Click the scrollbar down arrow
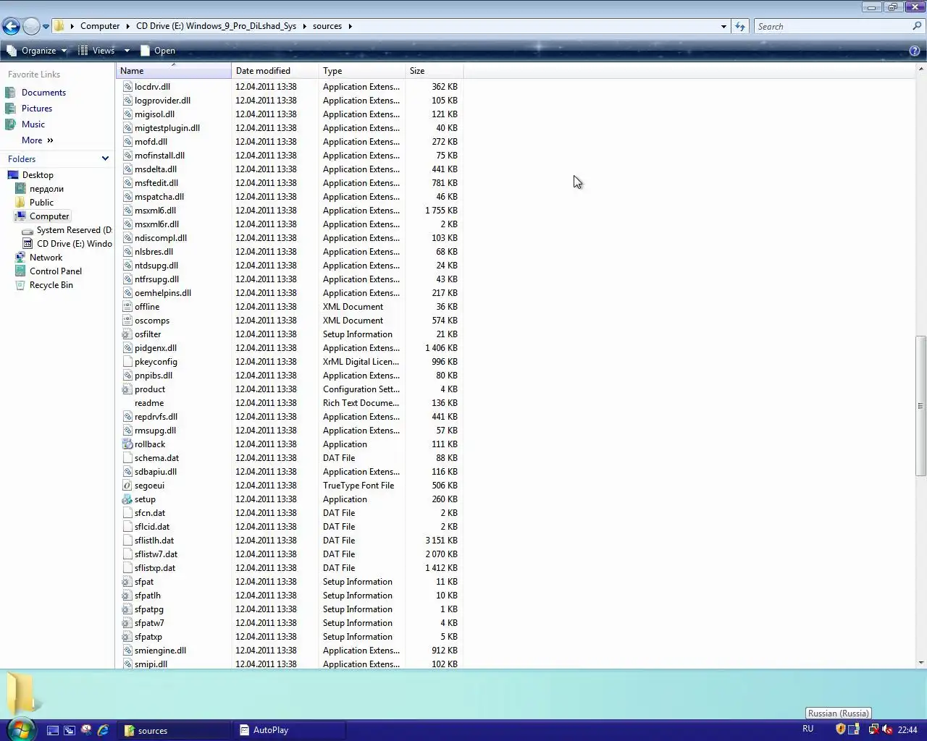Viewport: 927px width, 741px height. click(x=920, y=662)
